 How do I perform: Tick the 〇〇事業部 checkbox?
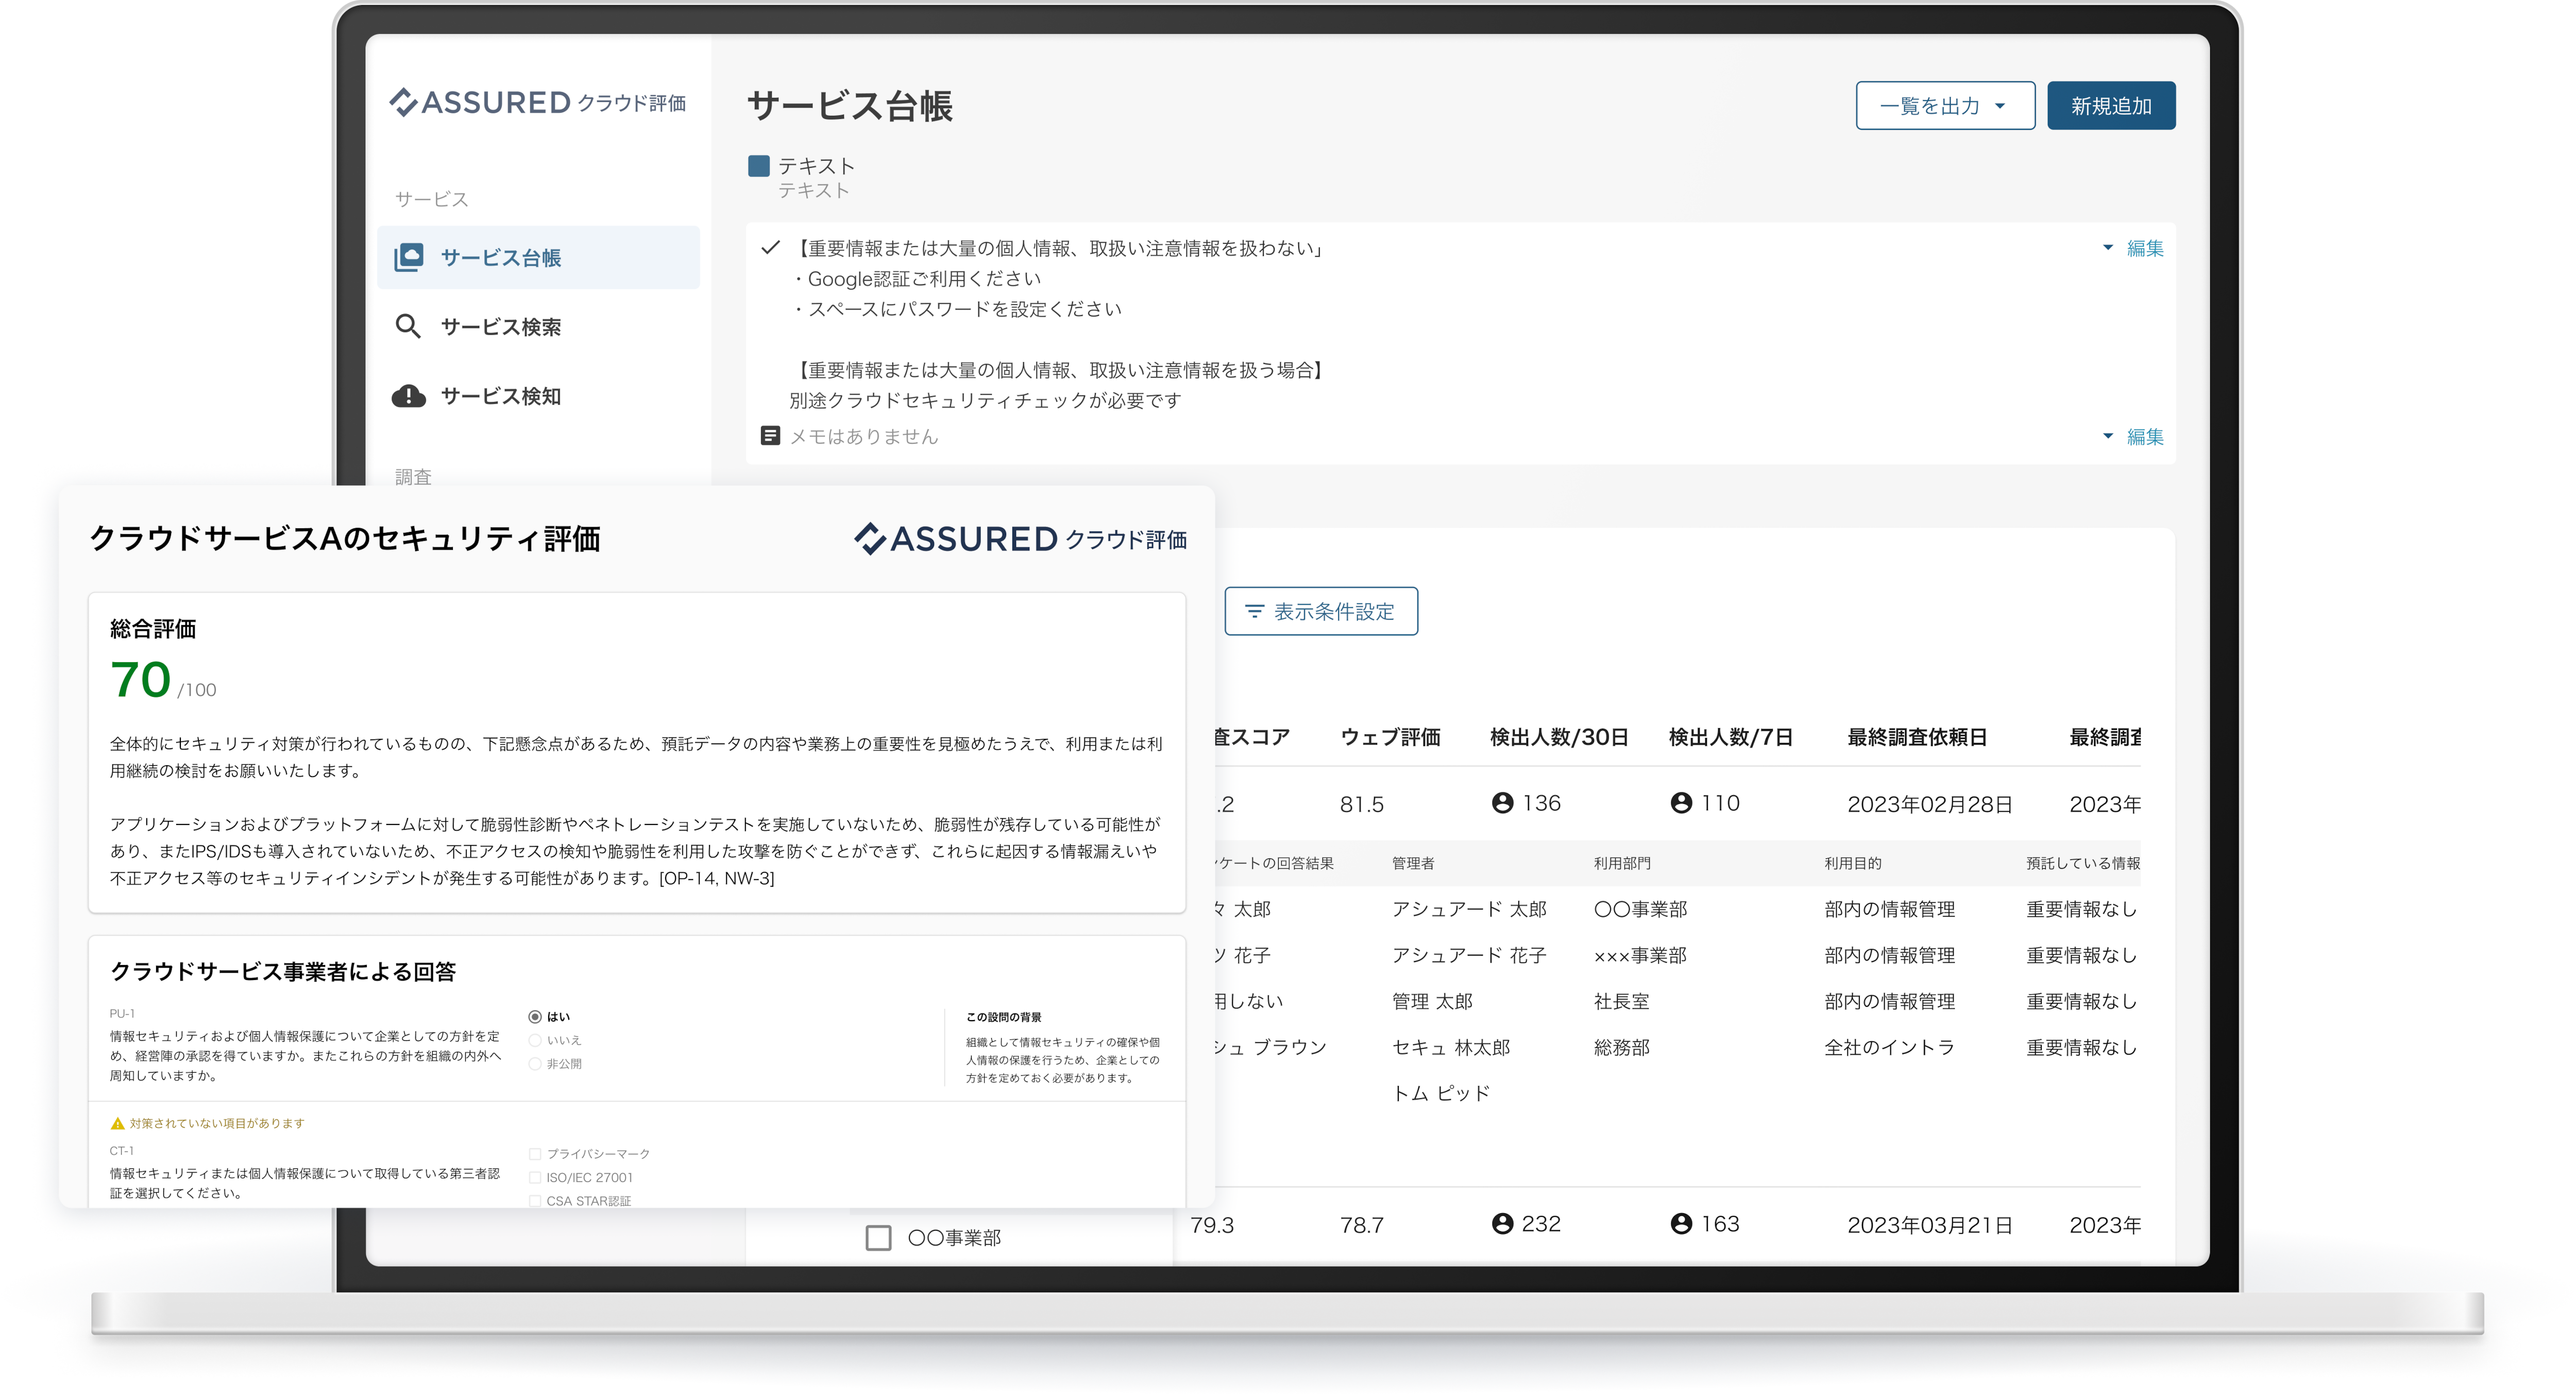point(878,1238)
